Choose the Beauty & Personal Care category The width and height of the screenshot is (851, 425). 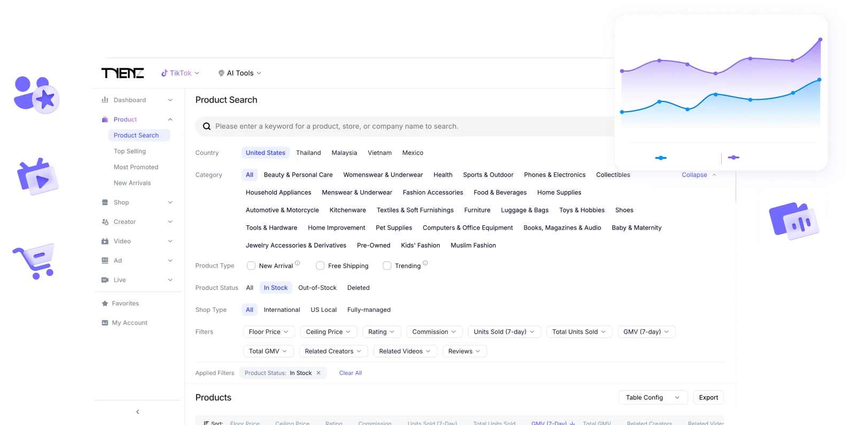(298, 175)
